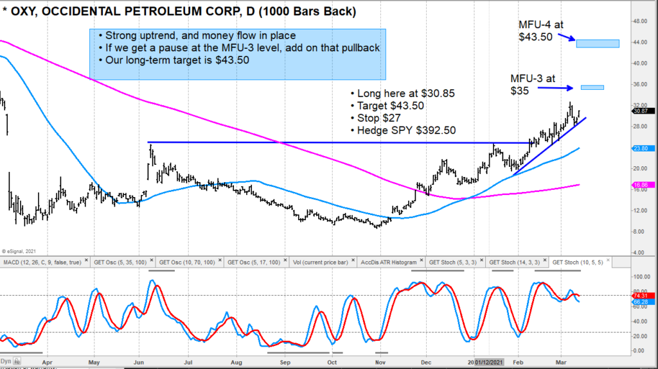Click the 12.00 price scale value
658x369 pixels.
coord(641,210)
